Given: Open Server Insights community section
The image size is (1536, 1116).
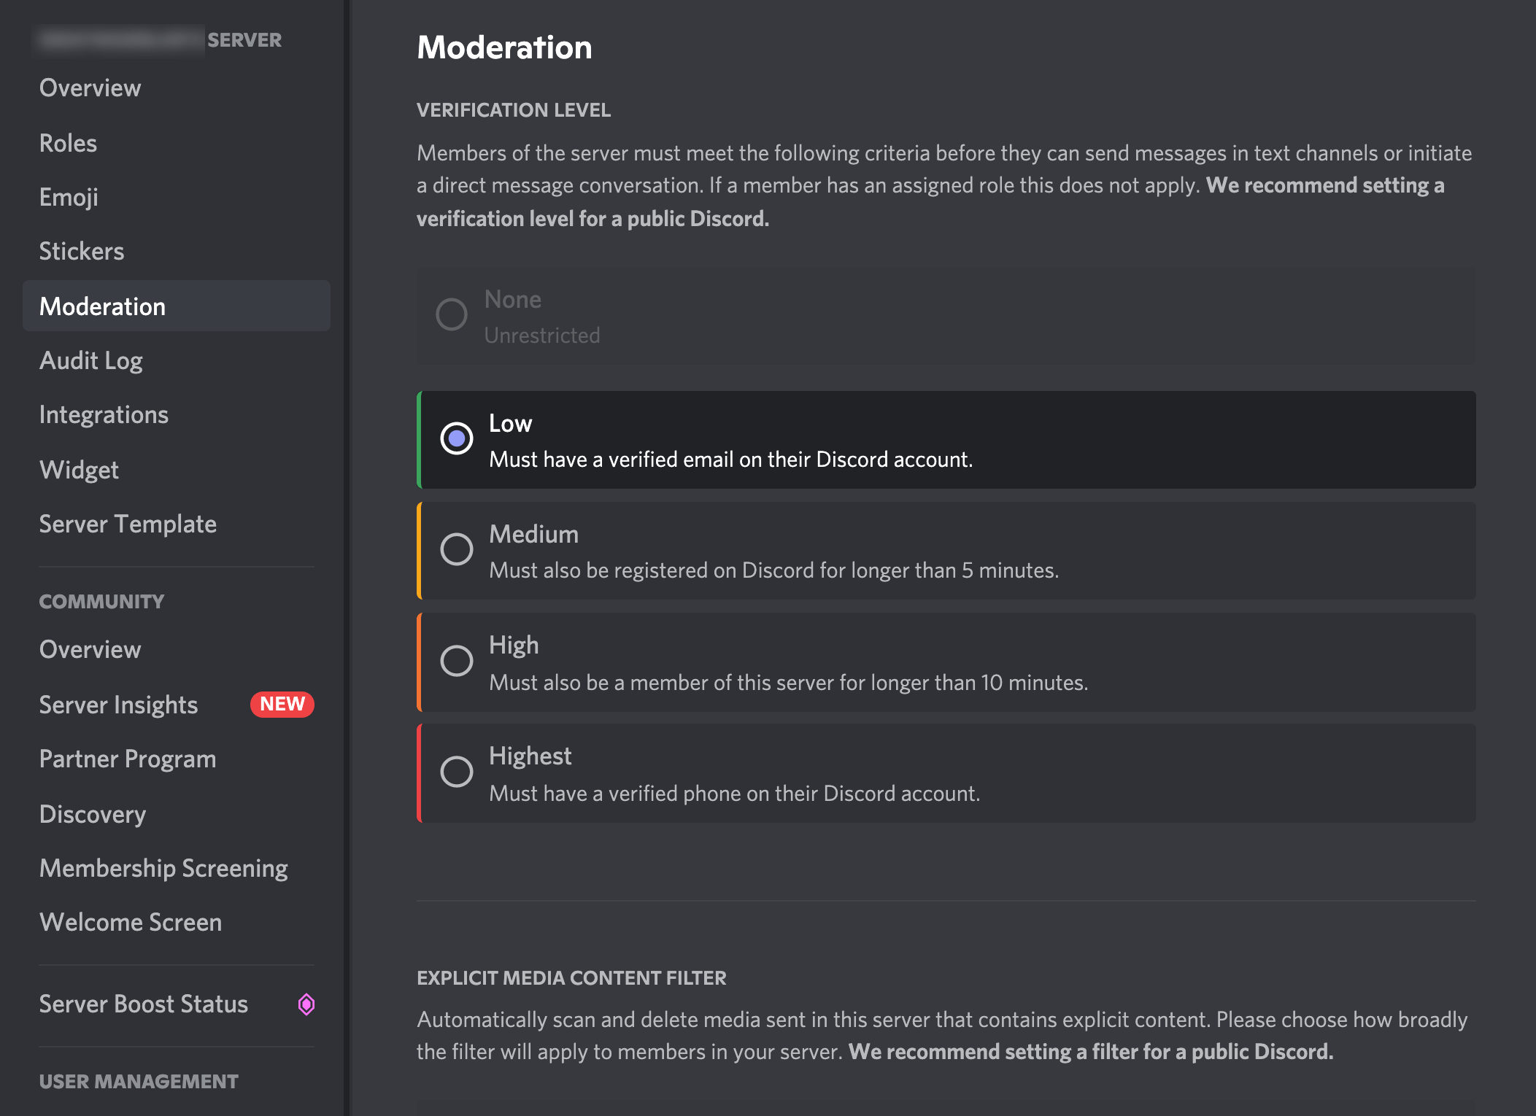Looking at the screenshot, I should coord(118,703).
